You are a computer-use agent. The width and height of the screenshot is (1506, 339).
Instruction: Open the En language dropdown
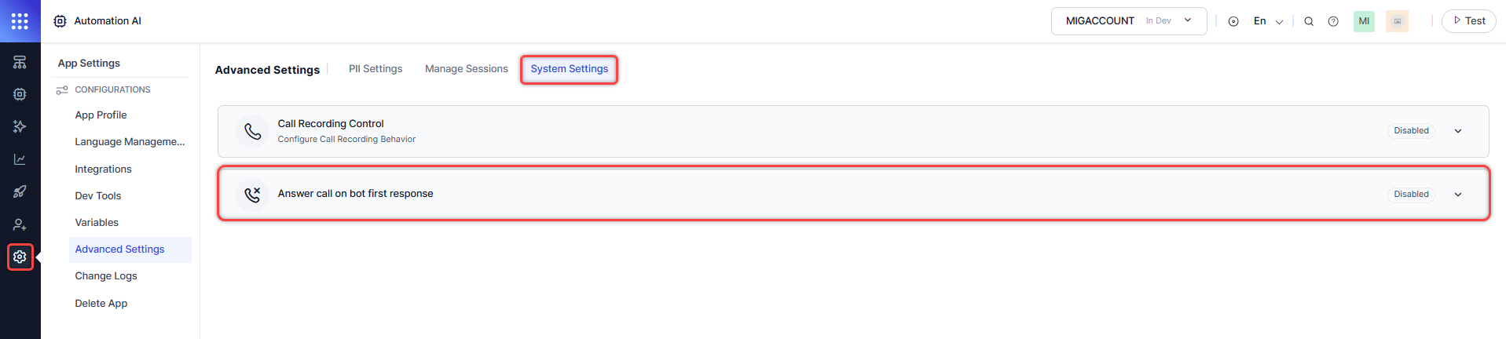1267,21
